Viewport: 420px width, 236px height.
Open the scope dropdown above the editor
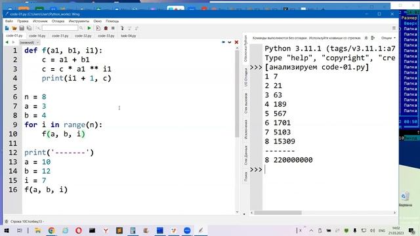tap(30, 42)
